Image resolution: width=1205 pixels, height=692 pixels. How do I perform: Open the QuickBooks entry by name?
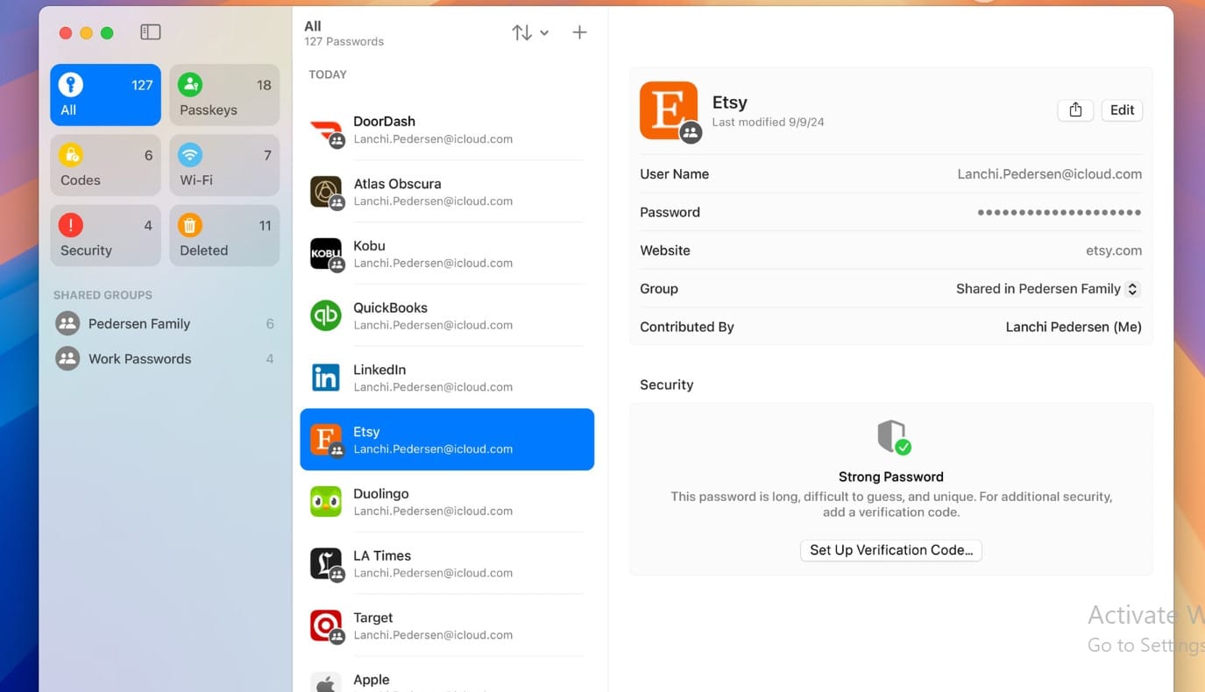click(x=390, y=307)
